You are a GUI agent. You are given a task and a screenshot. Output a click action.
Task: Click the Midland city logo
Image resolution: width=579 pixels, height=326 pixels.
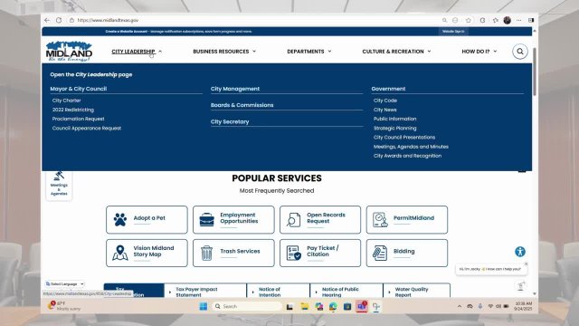click(69, 51)
